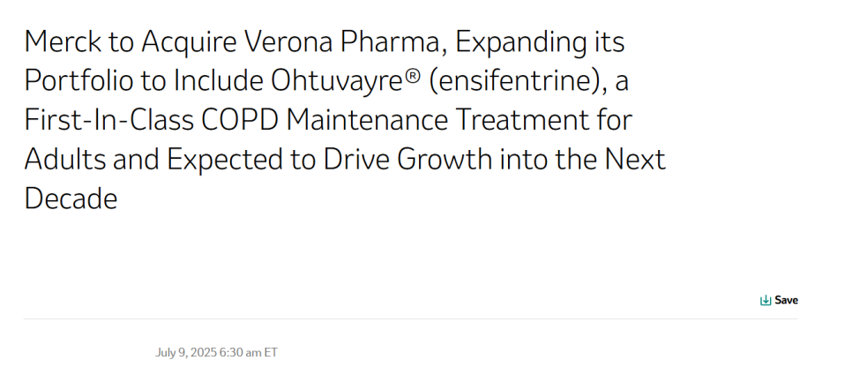Click the word Ohtuvayre in headline
This screenshot has width=852, height=375.
coord(338,81)
